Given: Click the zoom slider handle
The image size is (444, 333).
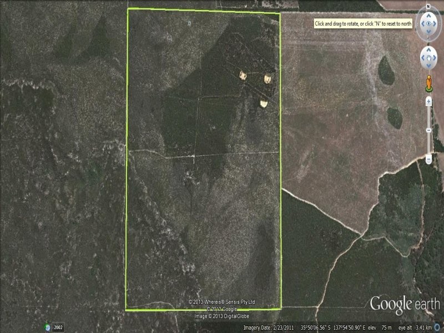Looking at the screenshot, I should click(428, 130).
